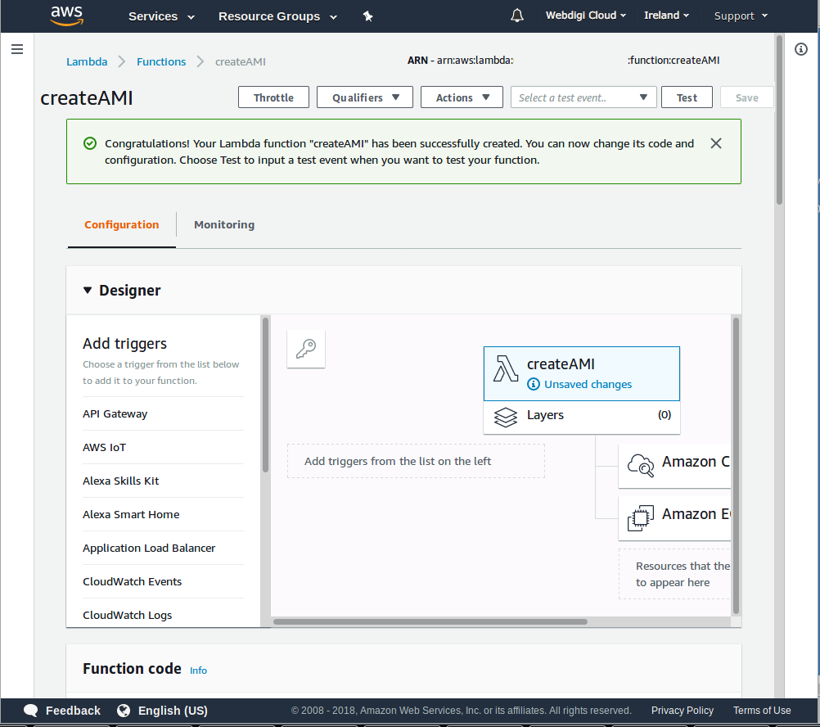The height and width of the screenshot is (727, 820).
Task: Click the key permissions icon in Designer
Action: (x=306, y=349)
